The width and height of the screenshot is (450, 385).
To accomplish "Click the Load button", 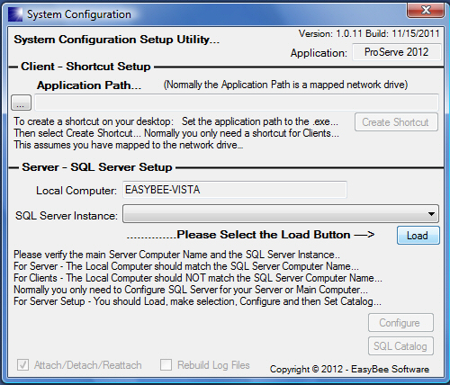I will pyautogui.click(x=418, y=236).
